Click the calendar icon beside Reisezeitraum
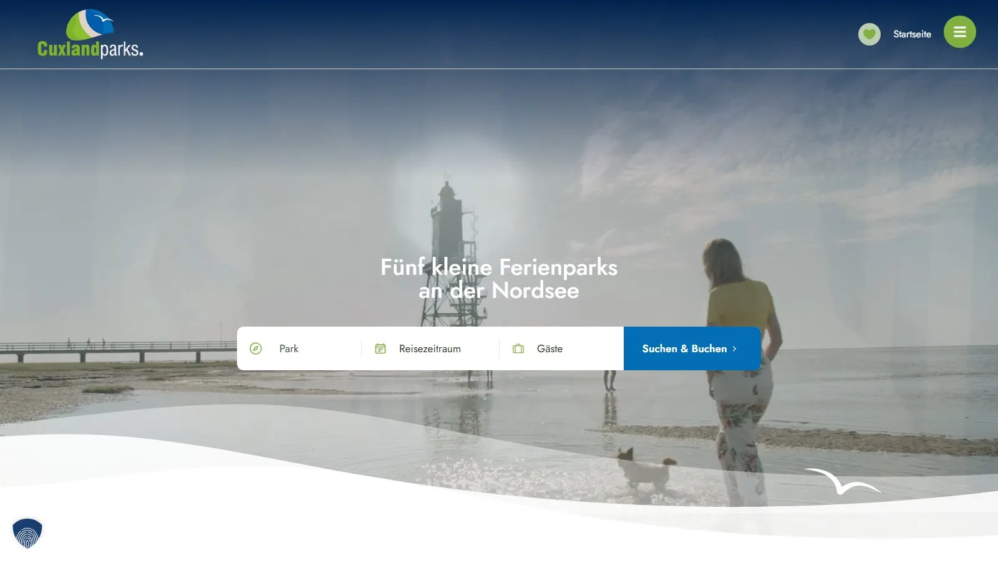The width and height of the screenshot is (998, 561). (380, 348)
